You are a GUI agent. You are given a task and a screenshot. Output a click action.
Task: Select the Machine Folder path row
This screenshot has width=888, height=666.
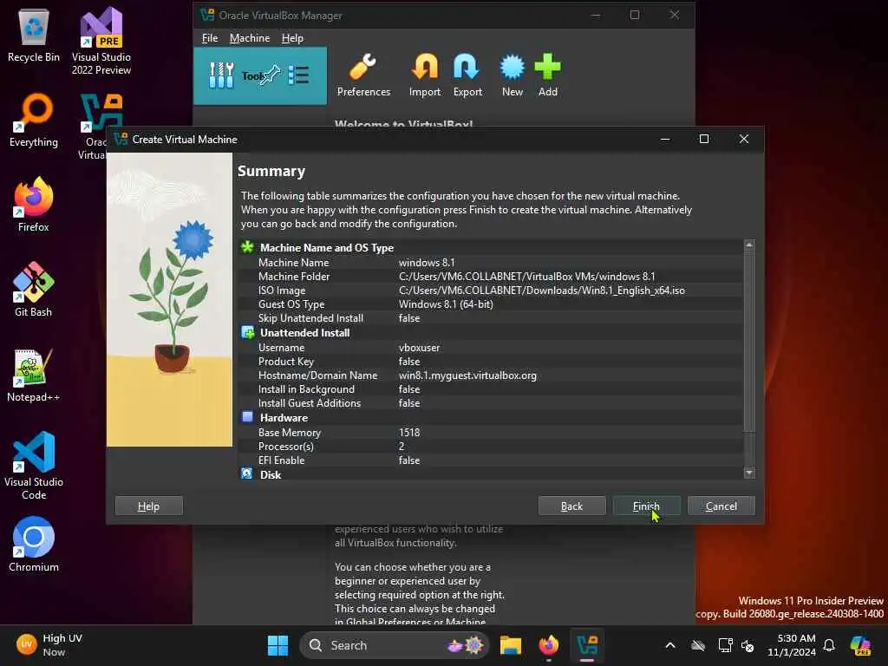coord(491,277)
